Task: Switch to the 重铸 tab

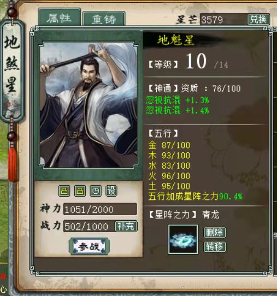Action: (x=104, y=19)
